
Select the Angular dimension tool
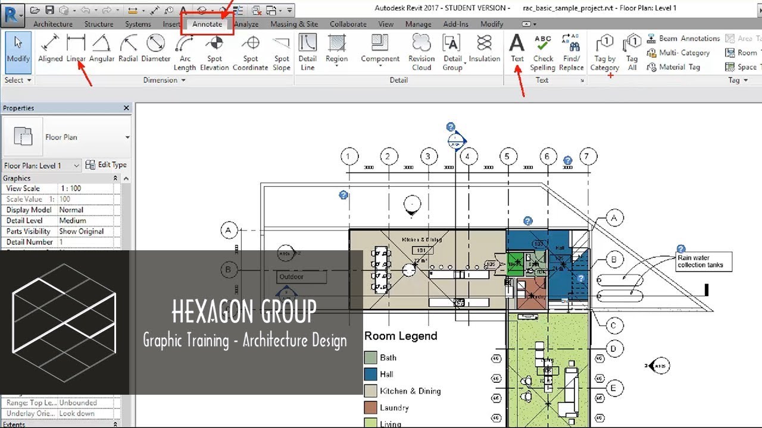point(101,48)
